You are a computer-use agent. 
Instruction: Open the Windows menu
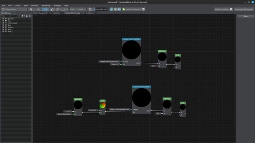(35, 6)
